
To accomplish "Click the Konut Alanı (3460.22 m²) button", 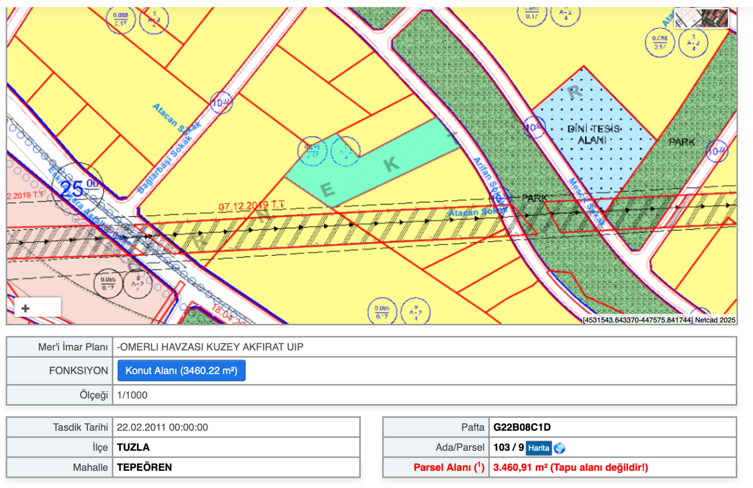I will (x=181, y=371).
